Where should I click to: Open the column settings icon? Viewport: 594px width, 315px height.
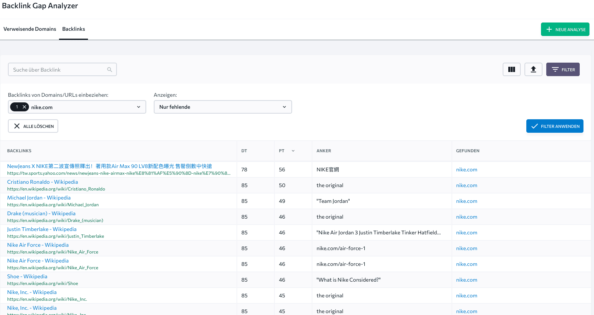511,69
